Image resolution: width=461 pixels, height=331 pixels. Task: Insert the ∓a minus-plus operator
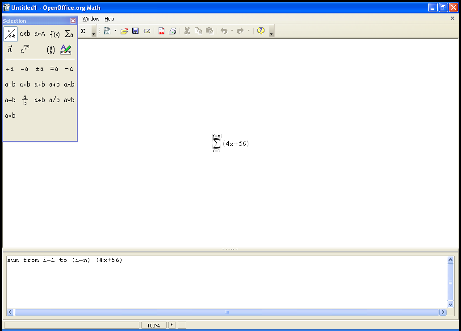[54, 69]
